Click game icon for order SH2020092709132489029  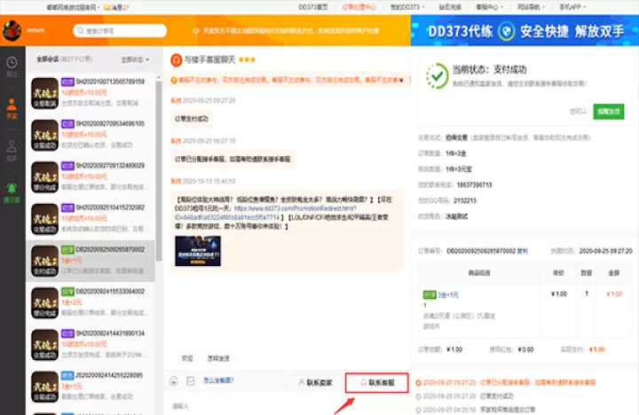pos(45,177)
